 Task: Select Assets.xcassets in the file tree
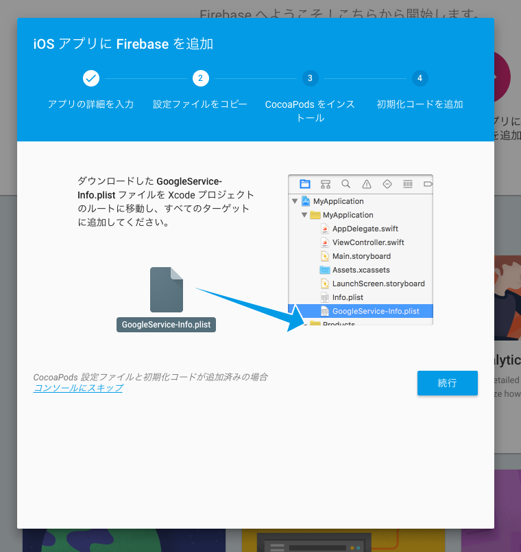(361, 270)
